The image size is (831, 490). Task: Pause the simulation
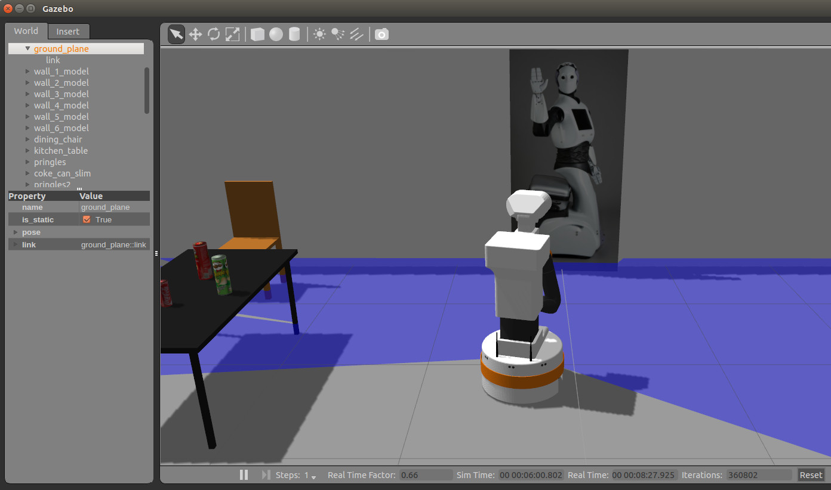pos(244,475)
